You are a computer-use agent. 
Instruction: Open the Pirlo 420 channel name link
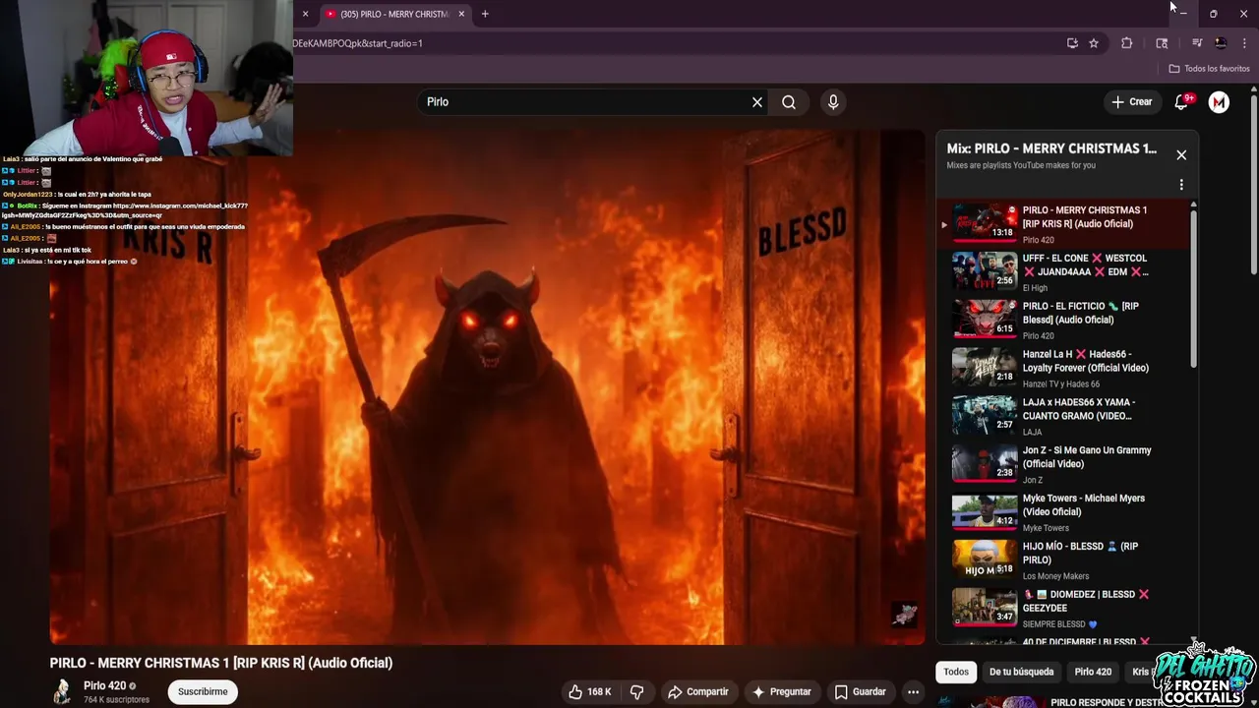(104, 685)
